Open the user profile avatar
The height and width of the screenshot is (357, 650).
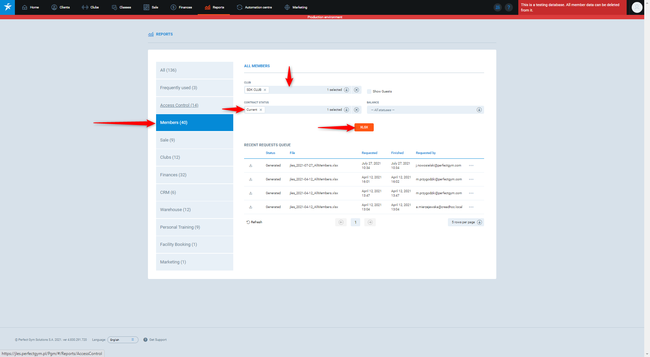(637, 7)
